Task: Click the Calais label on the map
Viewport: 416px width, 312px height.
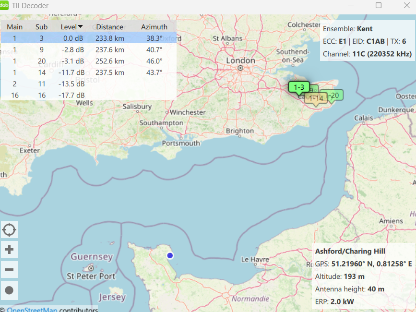Action: pyautogui.click(x=364, y=118)
